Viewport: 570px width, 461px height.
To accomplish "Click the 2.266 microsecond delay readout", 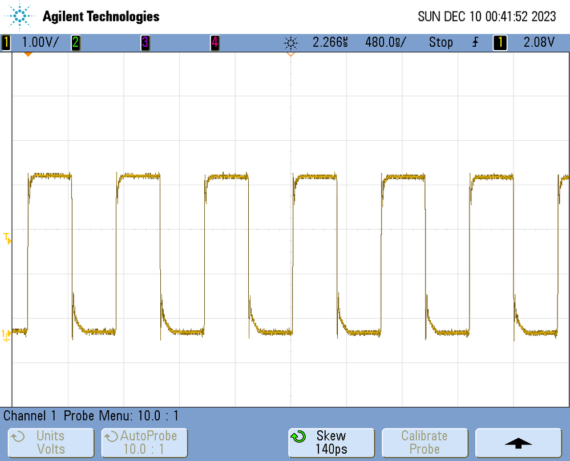I will 330,43.
